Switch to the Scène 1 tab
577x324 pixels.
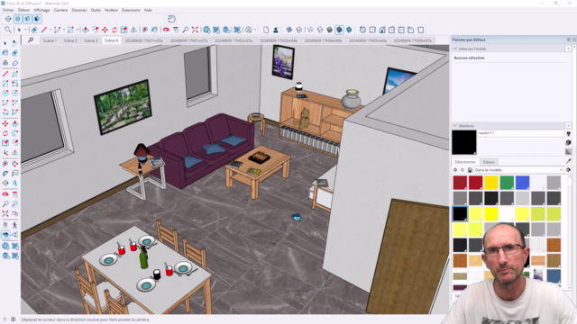[x=50, y=40]
